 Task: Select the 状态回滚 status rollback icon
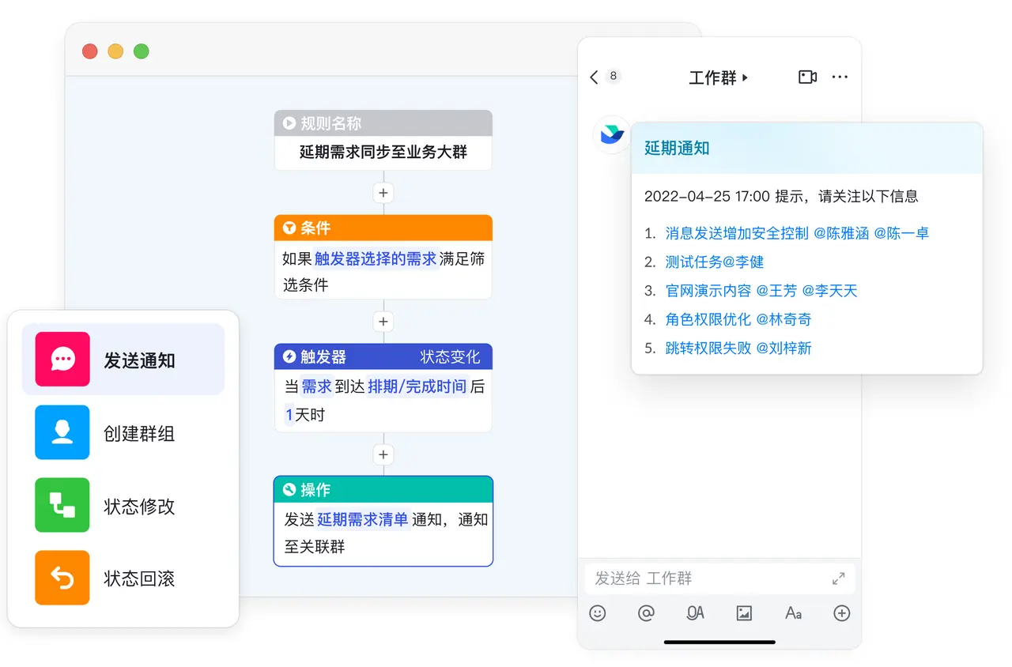[x=62, y=578]
